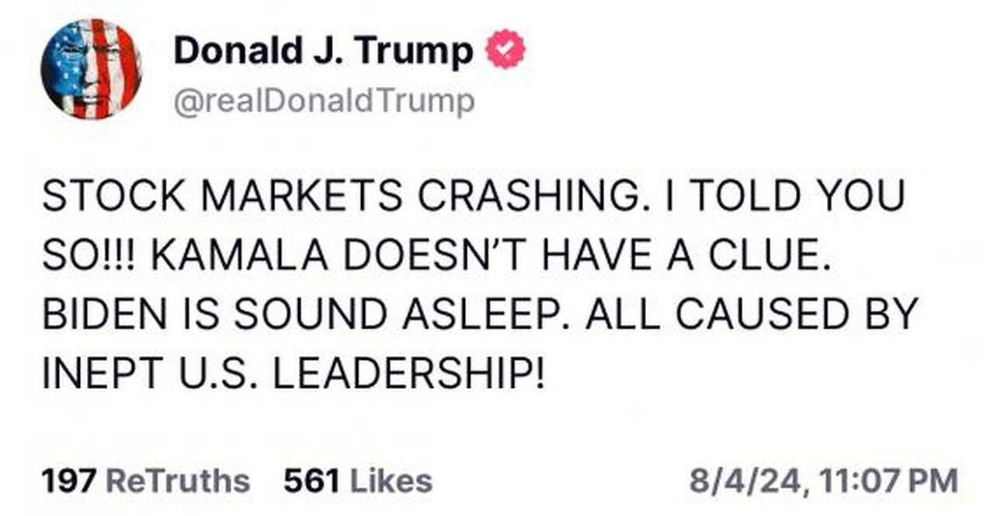
Task: Click the "197" ReTruths count number
Action: tap(68, 481)
